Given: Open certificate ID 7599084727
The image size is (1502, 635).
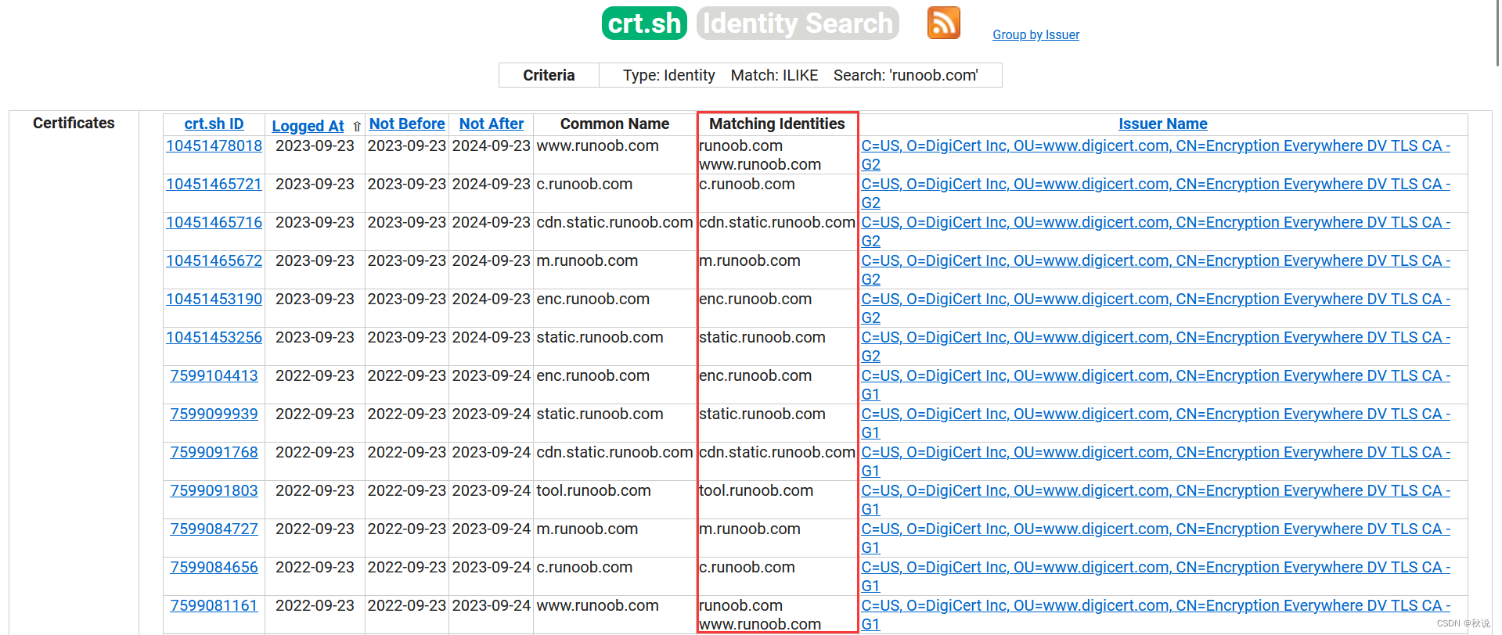Looking at the screenshot, I should coord(214,529).
